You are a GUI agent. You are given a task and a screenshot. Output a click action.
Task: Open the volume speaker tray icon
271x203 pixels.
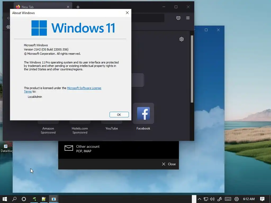pyautogui.click(x=212, y=199)
